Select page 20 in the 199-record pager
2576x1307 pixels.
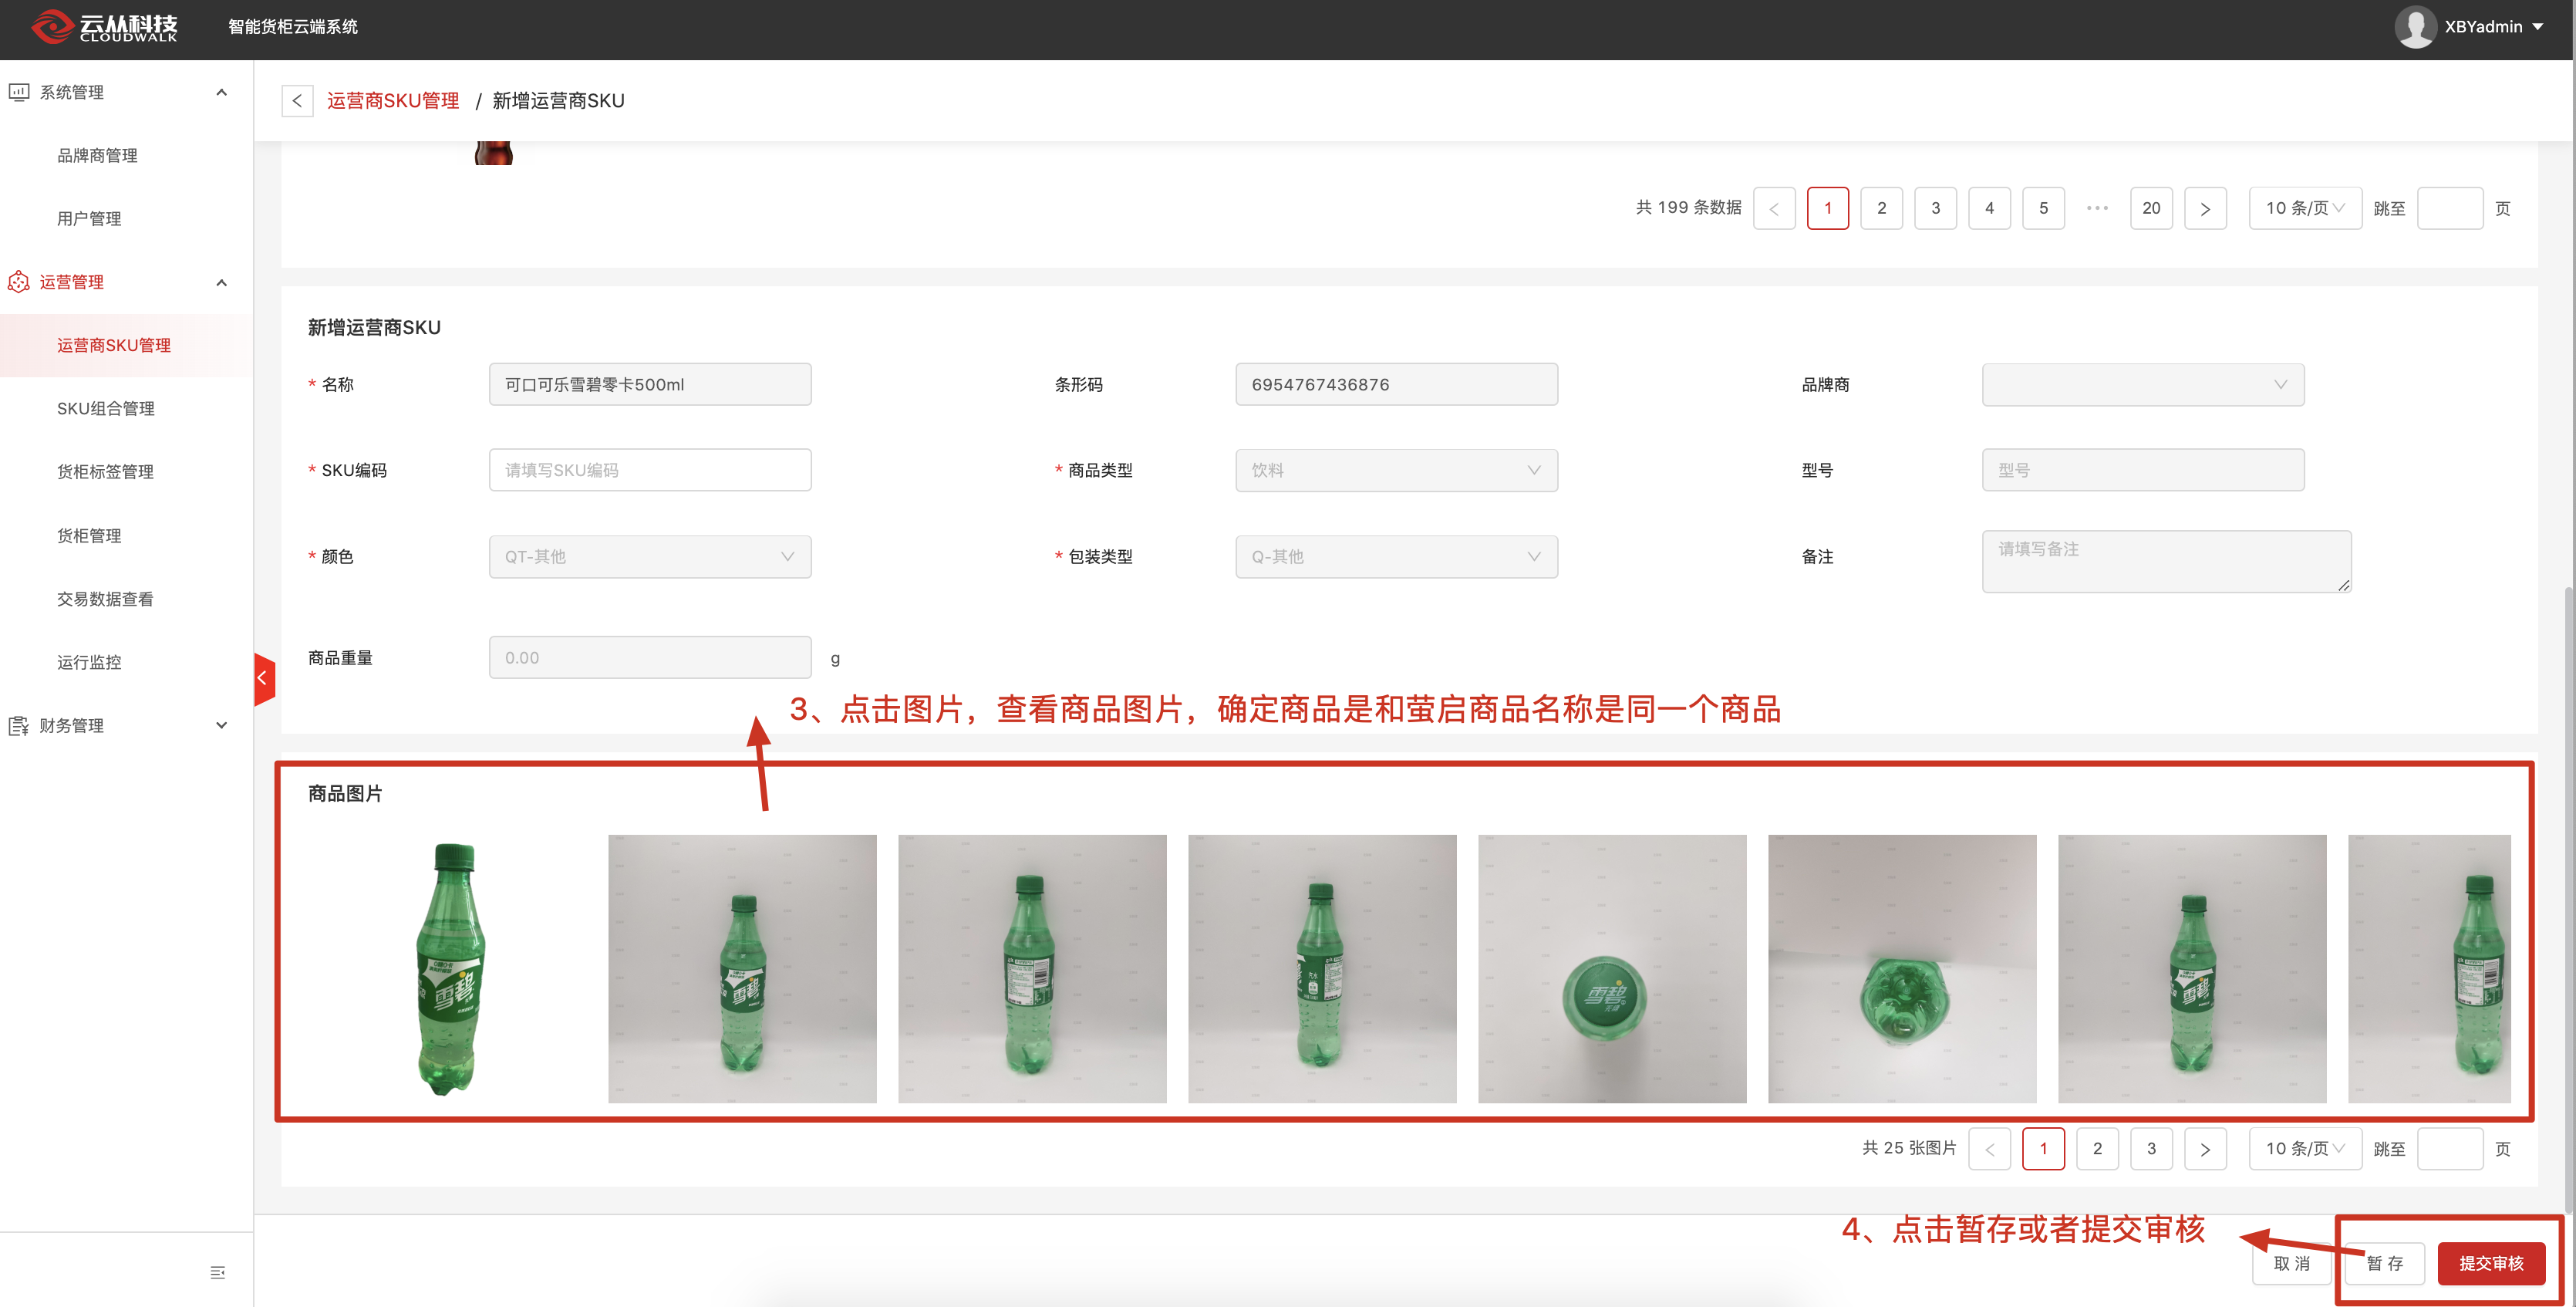point(2151,208)
